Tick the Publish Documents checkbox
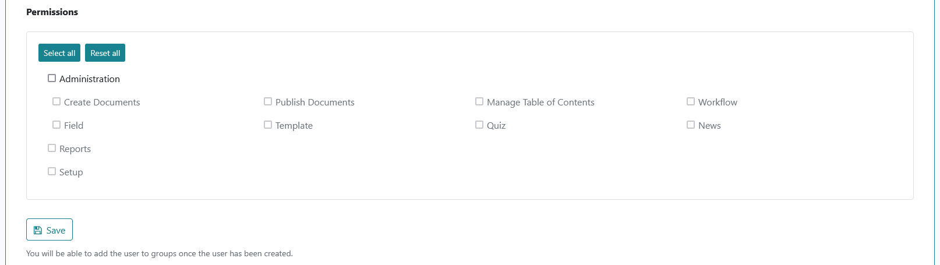Image resolution: width=940 pixels, height=265 pixels. pos(268,101)
